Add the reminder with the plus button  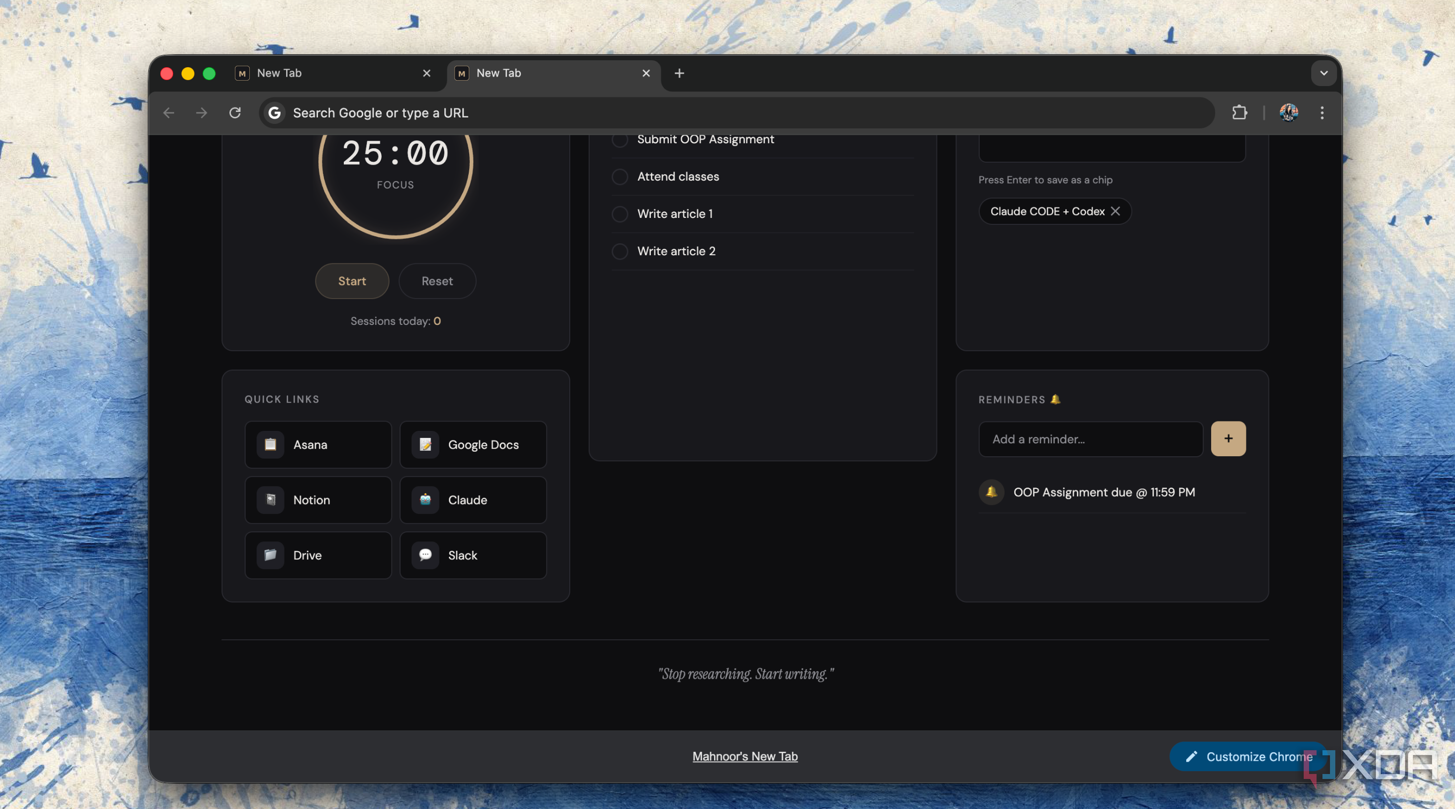1228,438
